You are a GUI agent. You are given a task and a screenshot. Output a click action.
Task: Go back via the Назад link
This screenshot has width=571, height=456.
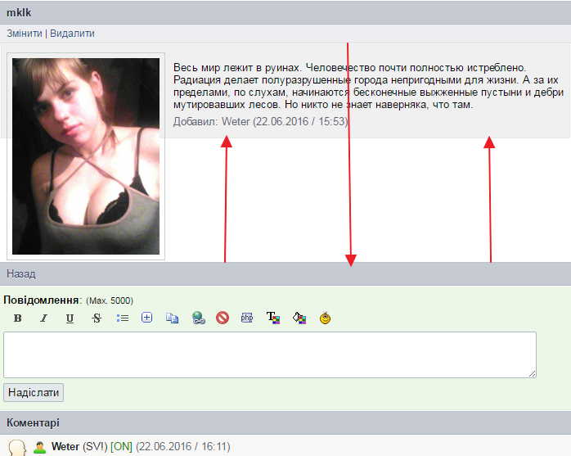pos(21,273)
